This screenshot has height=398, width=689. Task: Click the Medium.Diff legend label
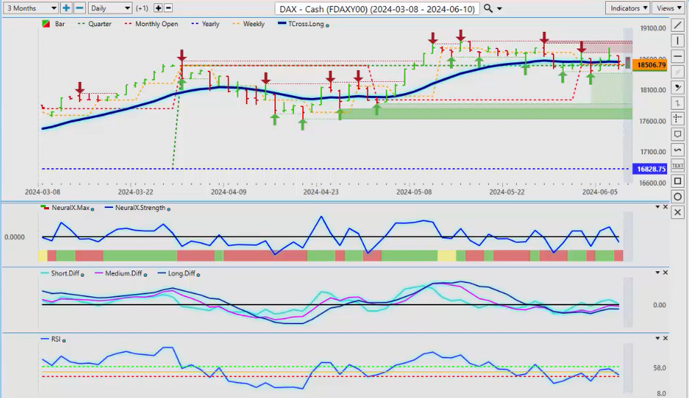coord(123,273)
